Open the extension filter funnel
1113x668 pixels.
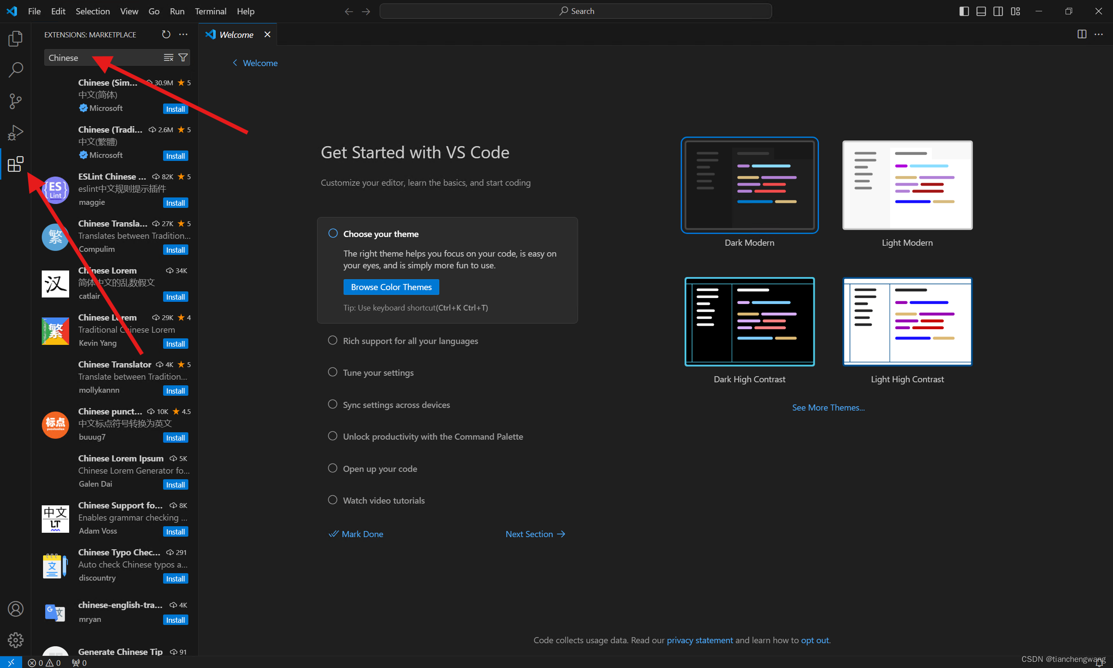(x=183, y=57)
